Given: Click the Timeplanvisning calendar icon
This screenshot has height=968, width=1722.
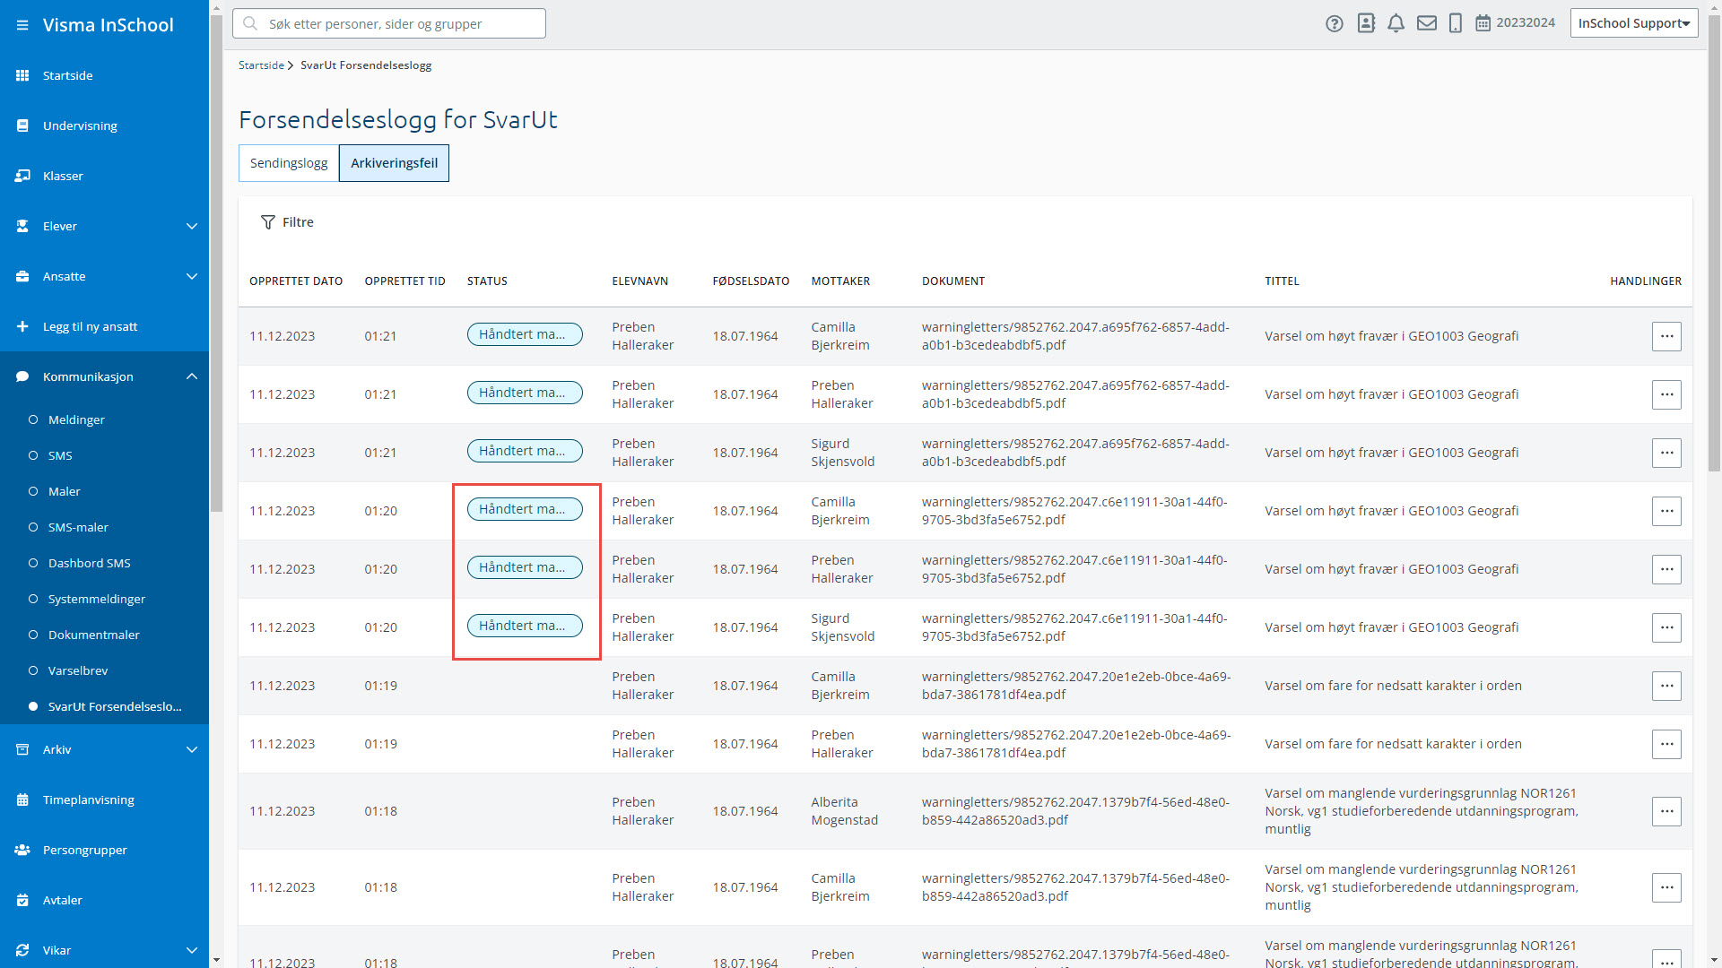Looking at the screenshot, I should coord(22,799).
